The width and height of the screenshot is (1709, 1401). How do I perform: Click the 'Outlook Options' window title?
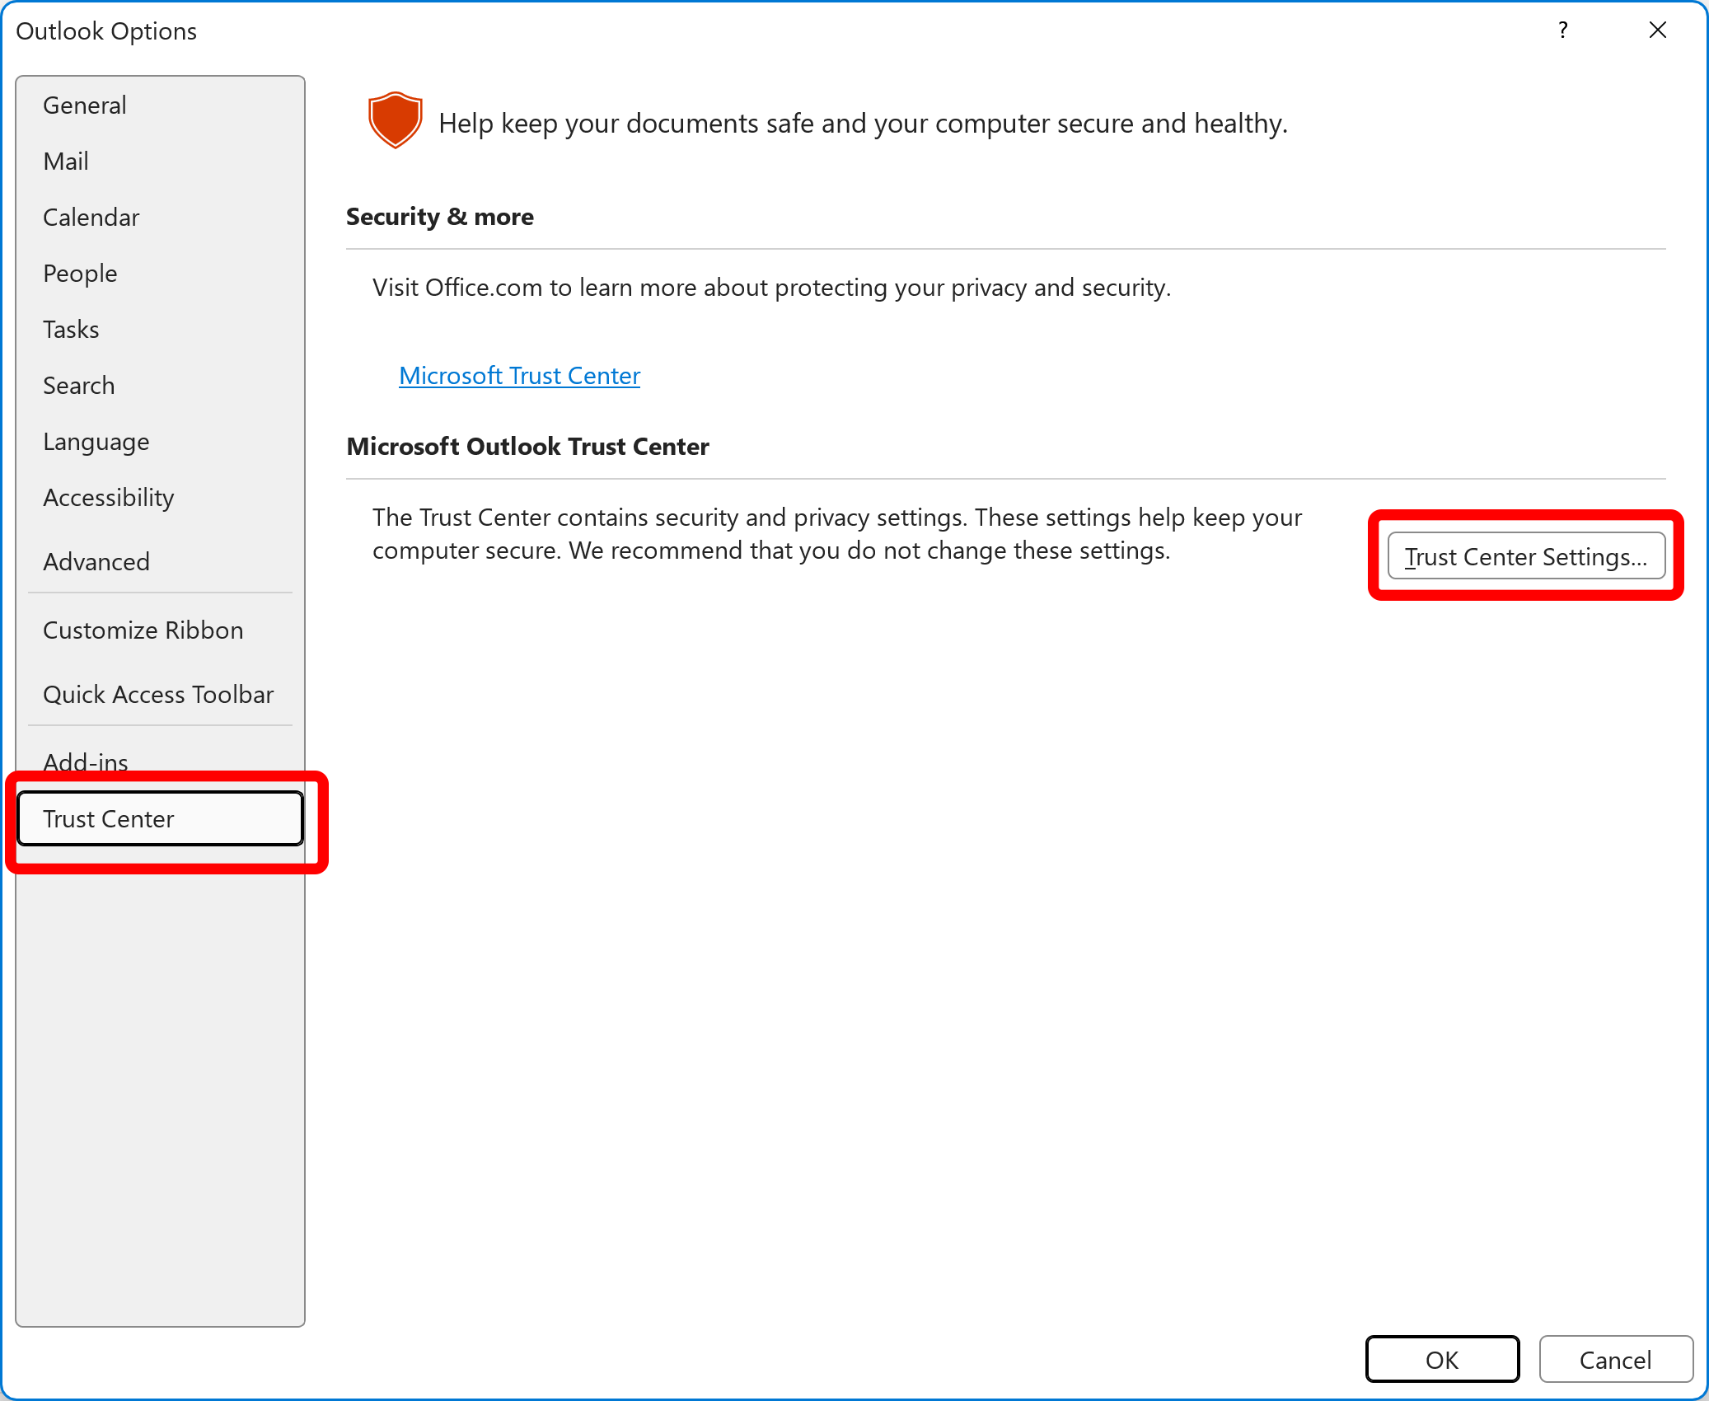[106, 31]
